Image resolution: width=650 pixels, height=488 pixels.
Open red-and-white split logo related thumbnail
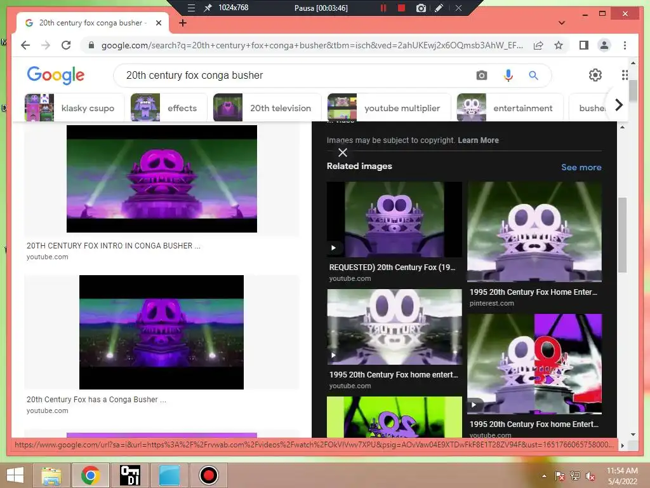pos(534,364)
